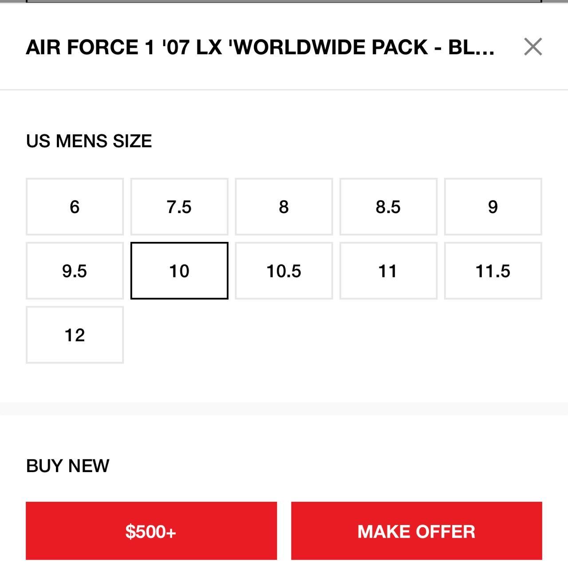
Task: Buy new for $500+
Action: [151, 531]
